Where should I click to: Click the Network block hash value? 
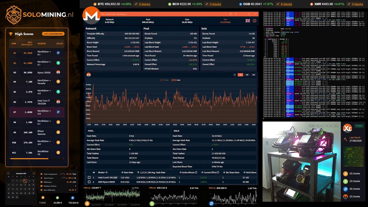click(132, 47)
